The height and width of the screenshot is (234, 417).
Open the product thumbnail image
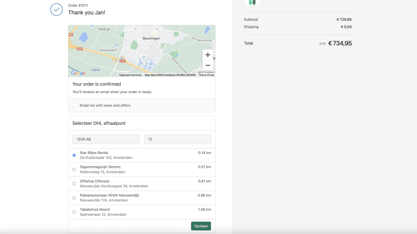coord(252,2)
